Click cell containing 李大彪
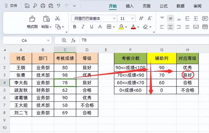Image resolution: width=209 pixels, height=133 pixels. 21,83
